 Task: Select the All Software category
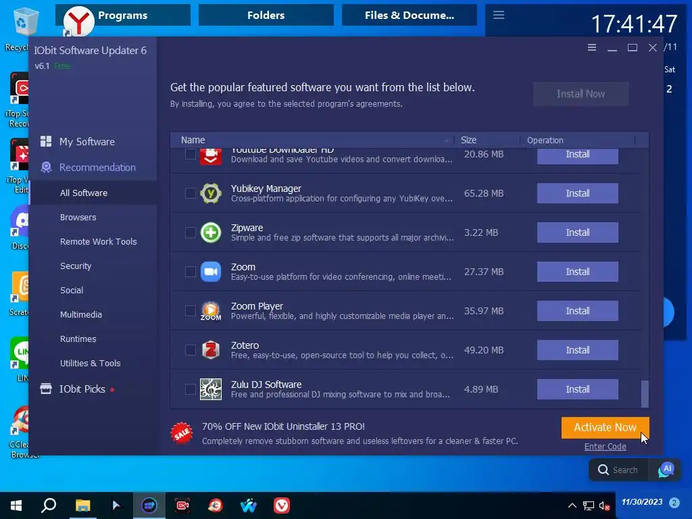[x=93, y=193]
